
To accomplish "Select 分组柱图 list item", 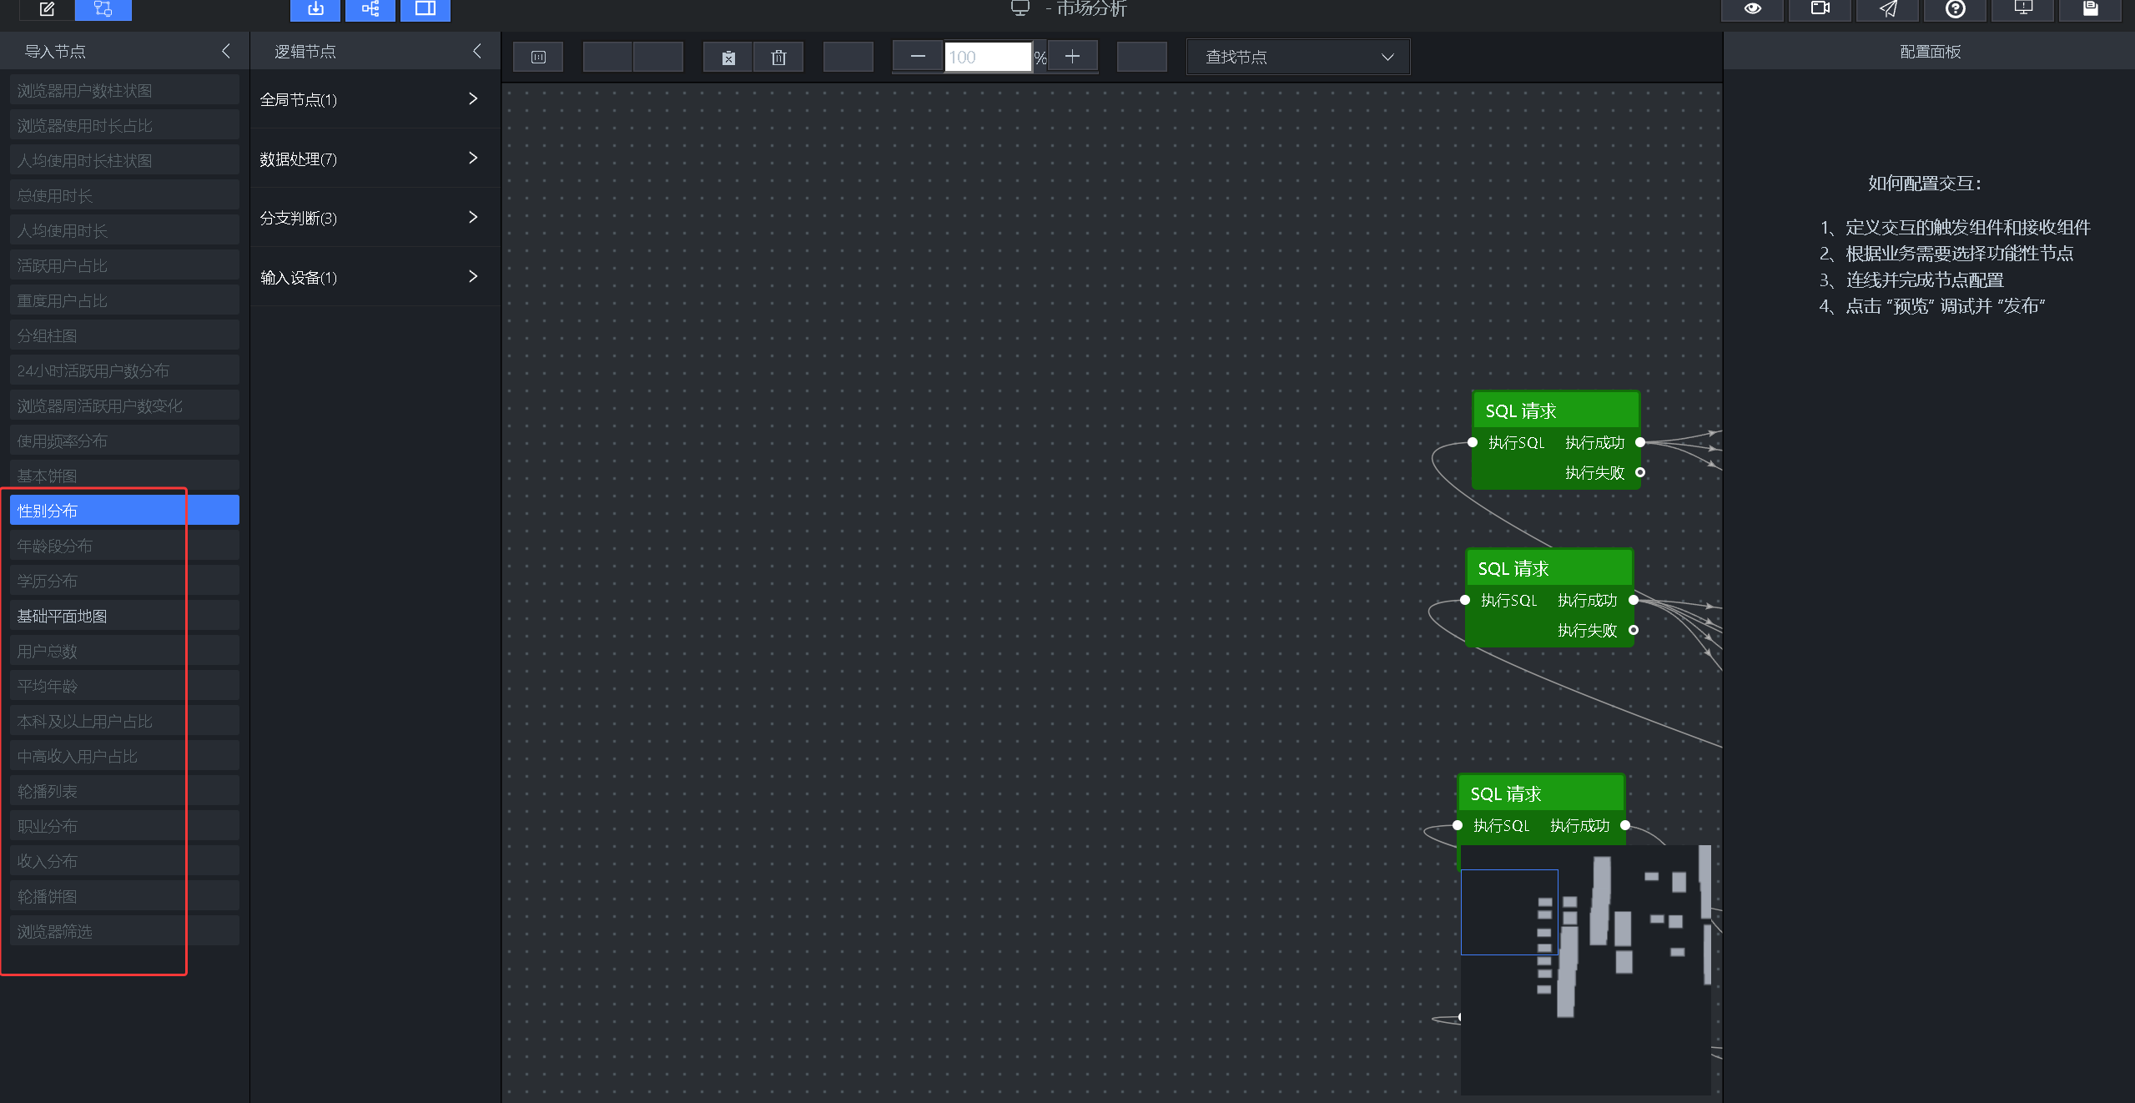I will pos(124,335).
